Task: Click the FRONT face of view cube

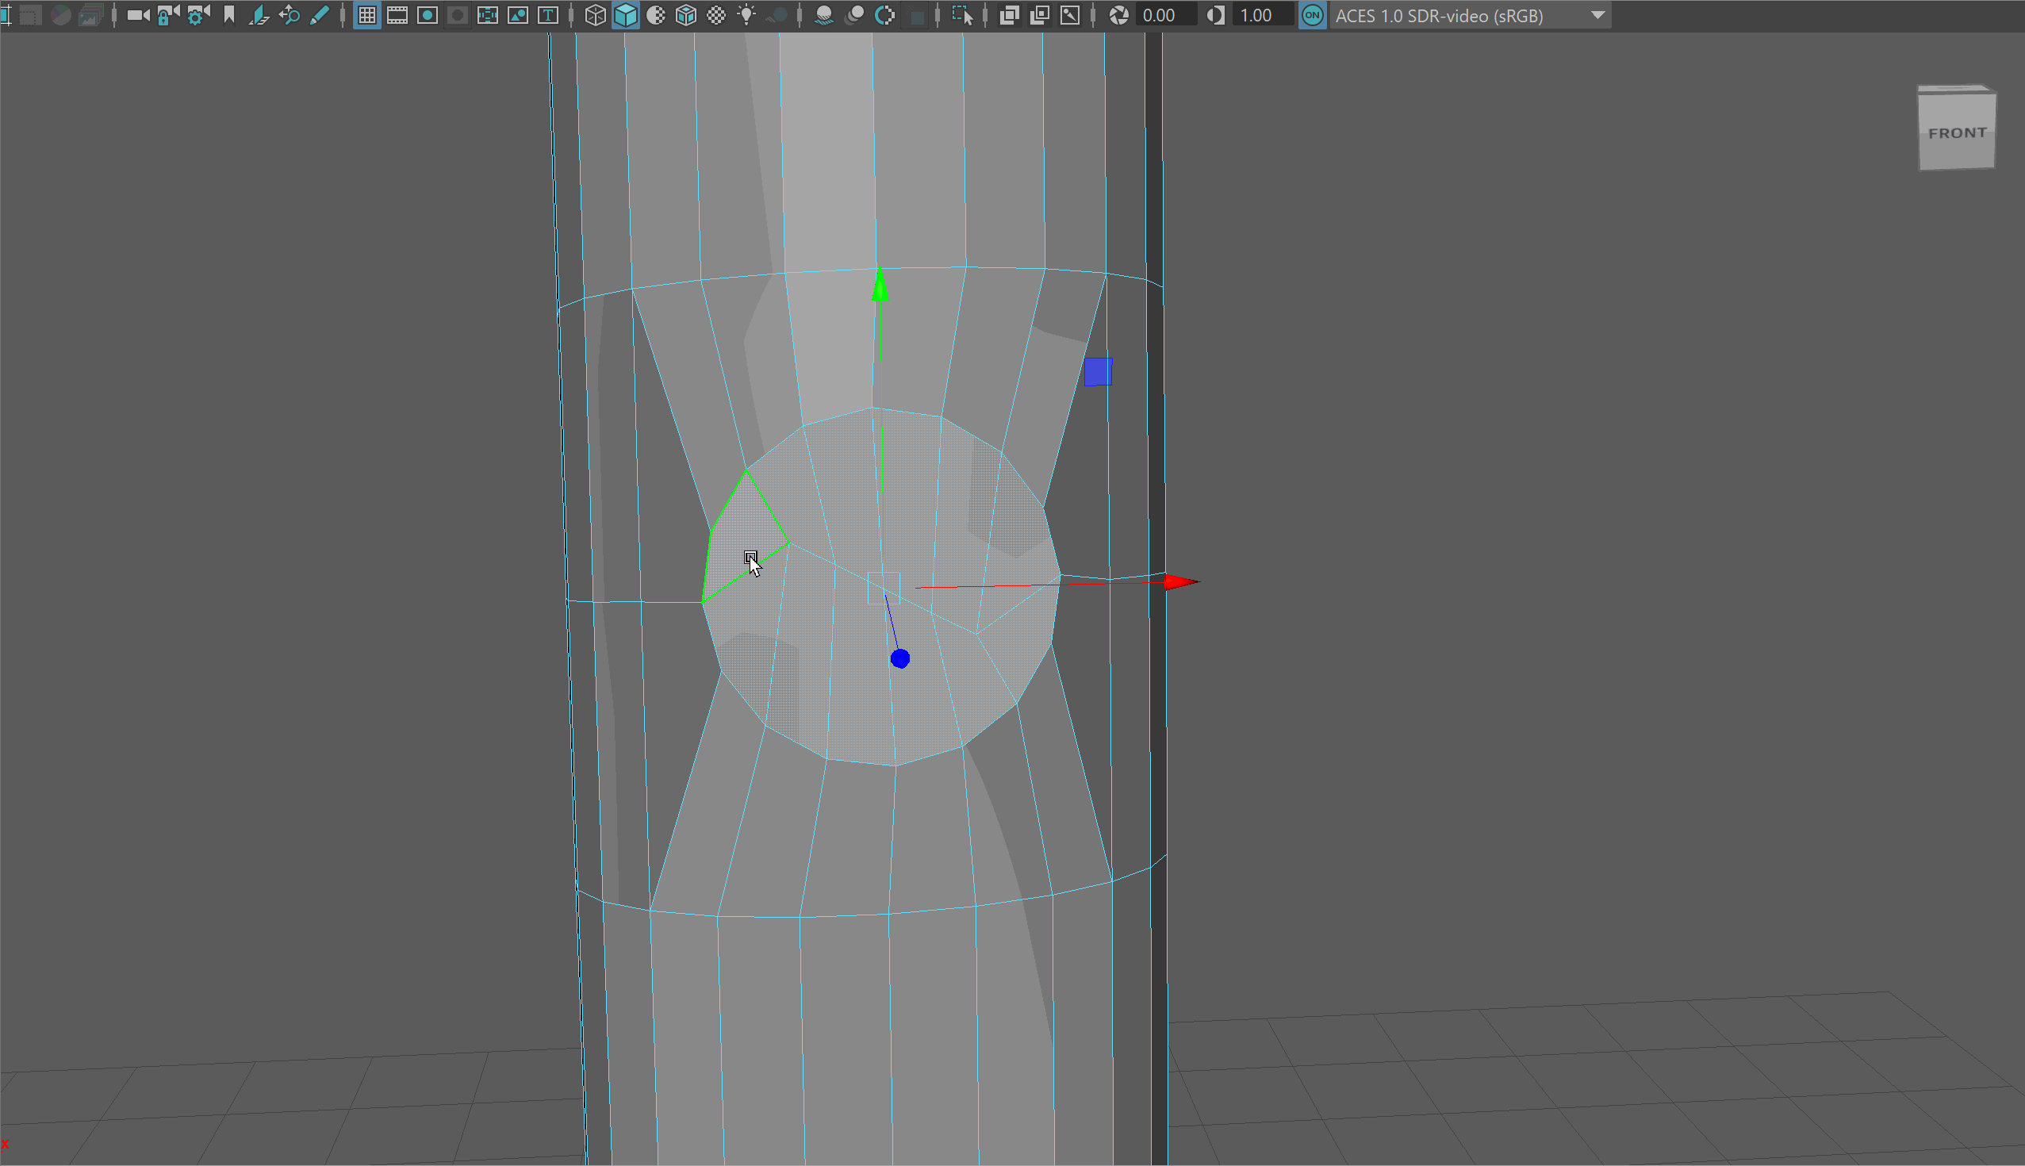Action: 1955,134
